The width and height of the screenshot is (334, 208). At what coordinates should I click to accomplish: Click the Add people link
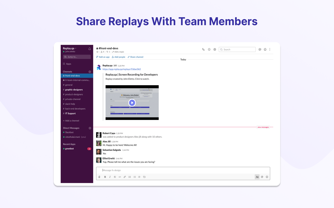pos(118,57)
